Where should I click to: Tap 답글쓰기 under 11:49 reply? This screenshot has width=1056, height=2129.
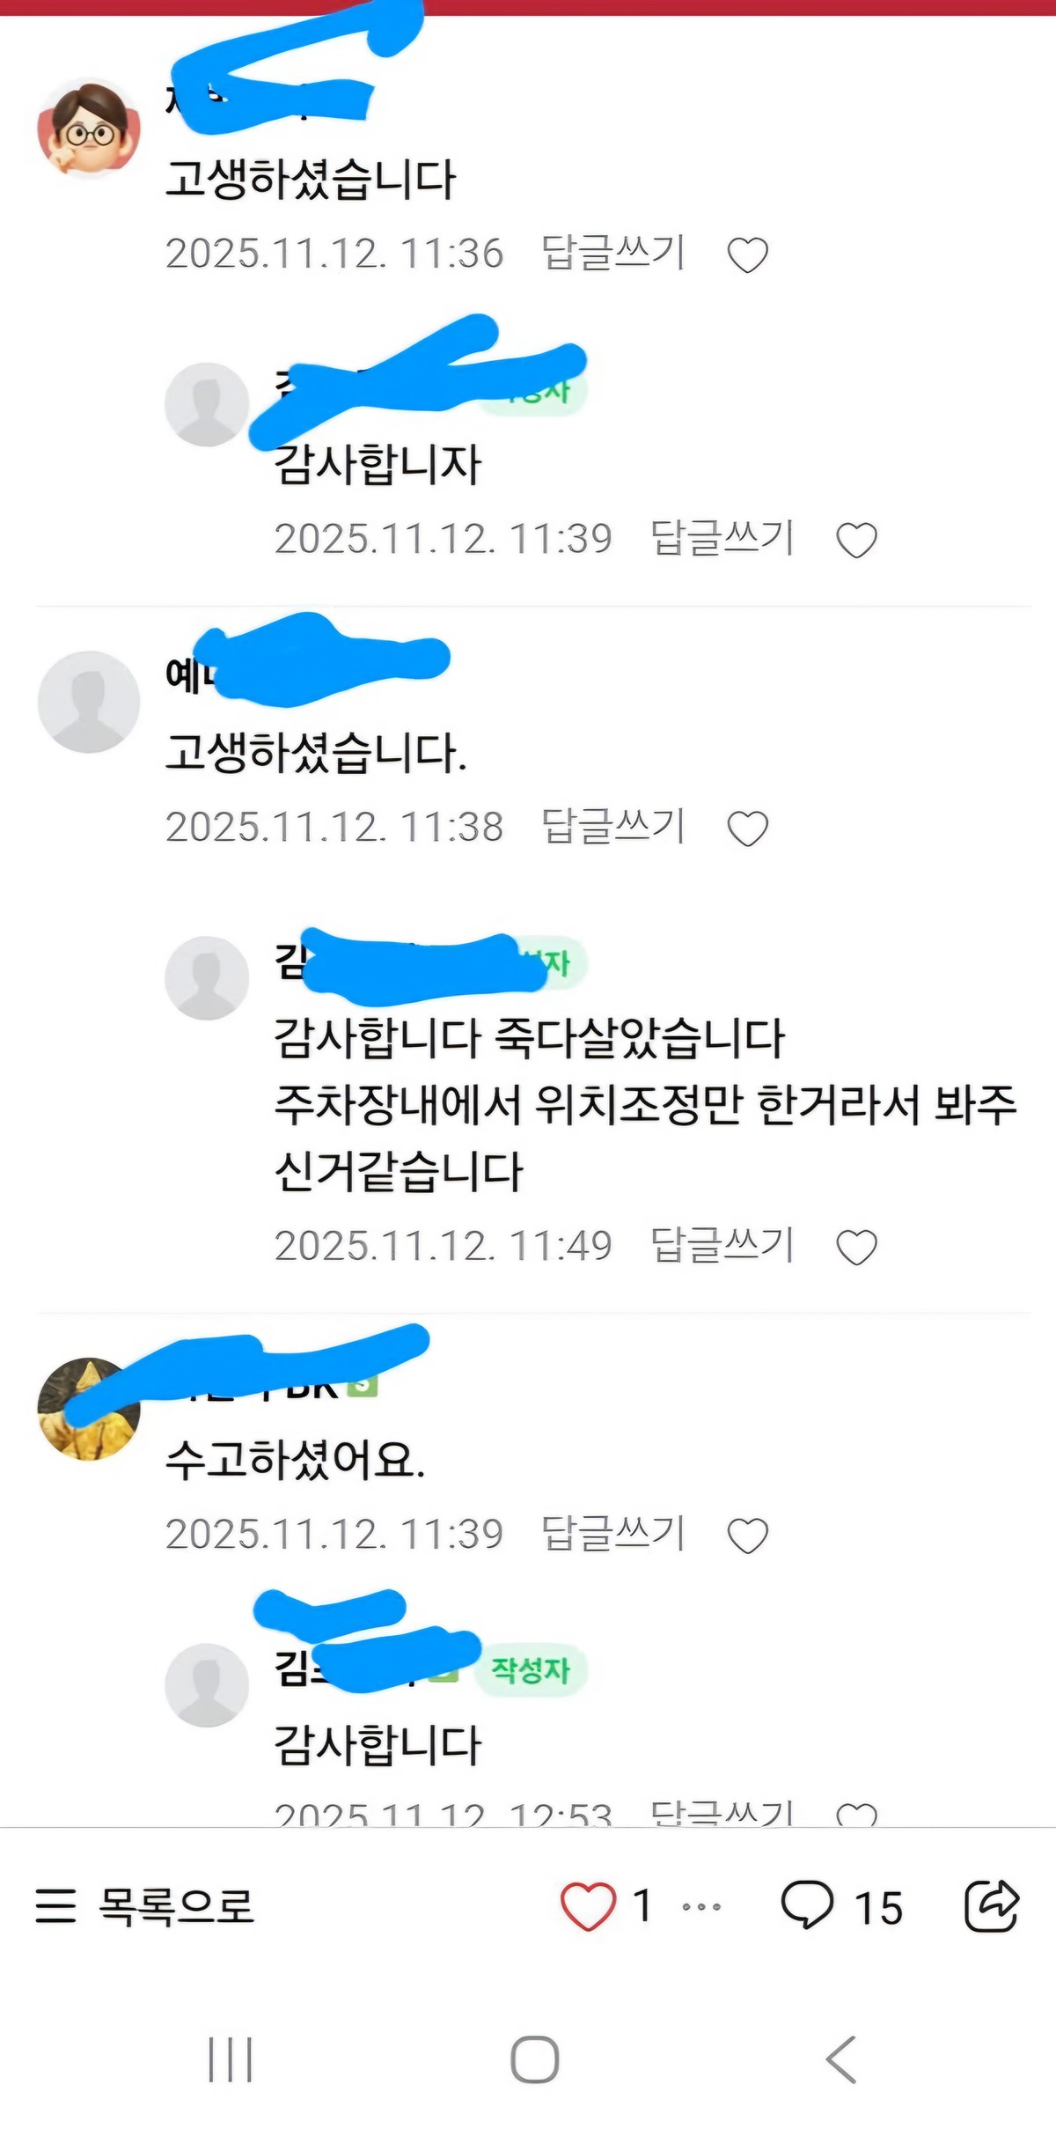coord(722,1246)
